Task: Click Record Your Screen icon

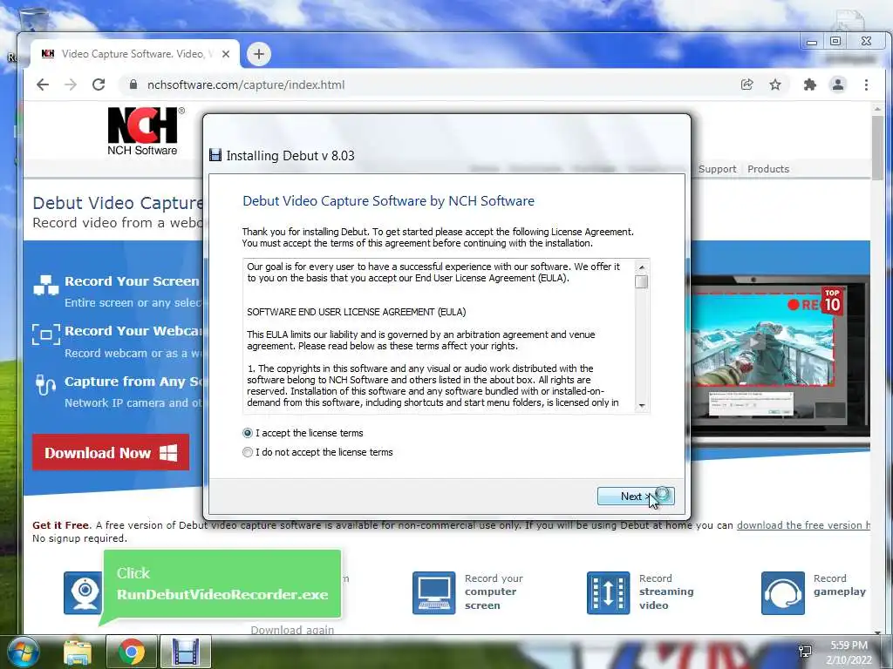Action: point(46,285)
